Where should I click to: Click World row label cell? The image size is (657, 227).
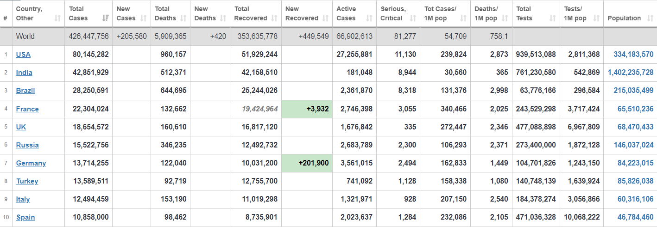(x=38, y=36)
